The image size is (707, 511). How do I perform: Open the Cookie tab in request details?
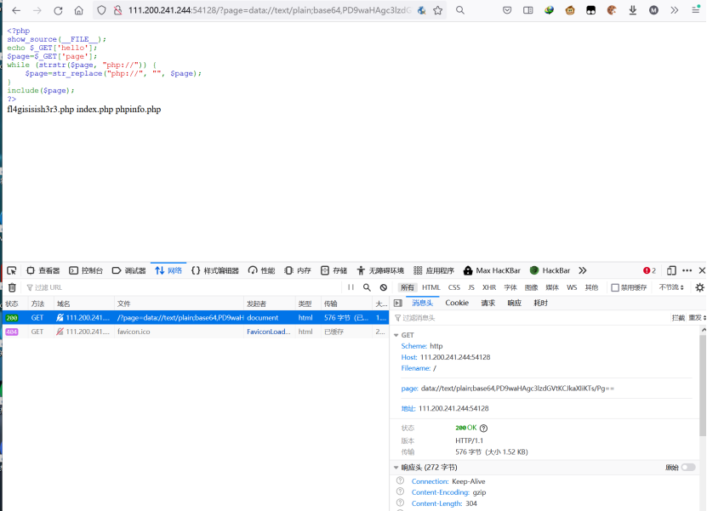click(x=458, y=303)
